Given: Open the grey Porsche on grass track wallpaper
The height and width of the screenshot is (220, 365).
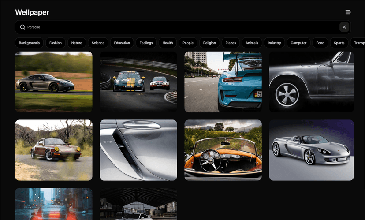Looking at the screenshot, I should coord(54,82).
